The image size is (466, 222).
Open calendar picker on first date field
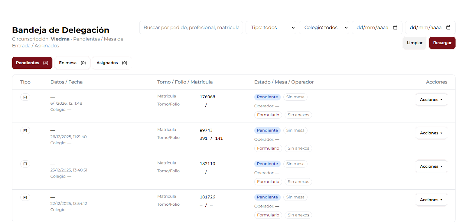(395, 28)
